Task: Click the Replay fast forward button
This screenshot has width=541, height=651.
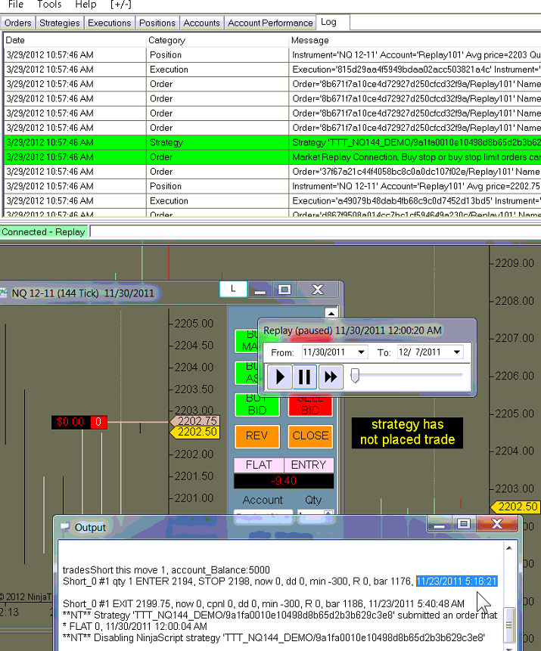Action: pyautogui.click(x=331, y=377)
